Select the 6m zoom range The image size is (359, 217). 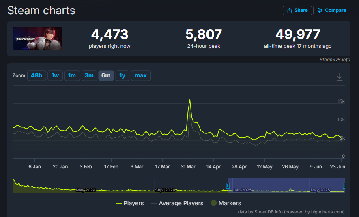(106, 75)
